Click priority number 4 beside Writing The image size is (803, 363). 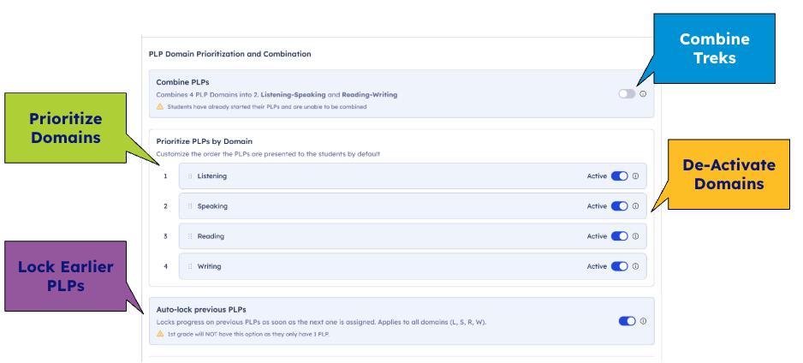[x=165, y=266]
